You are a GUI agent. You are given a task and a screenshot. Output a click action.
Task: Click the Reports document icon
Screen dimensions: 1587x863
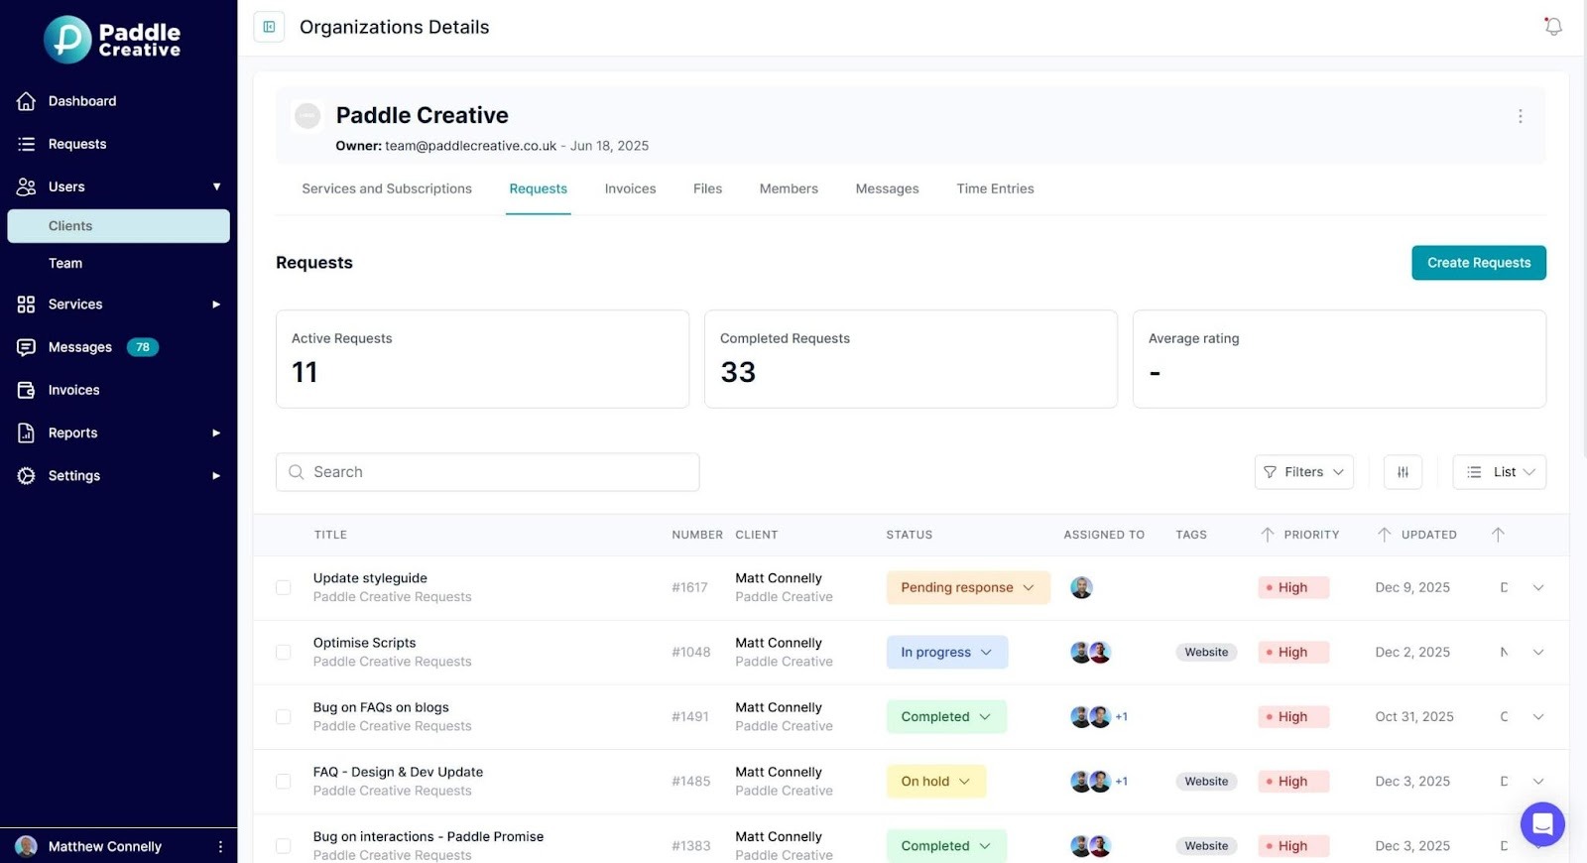click(27, 432)
